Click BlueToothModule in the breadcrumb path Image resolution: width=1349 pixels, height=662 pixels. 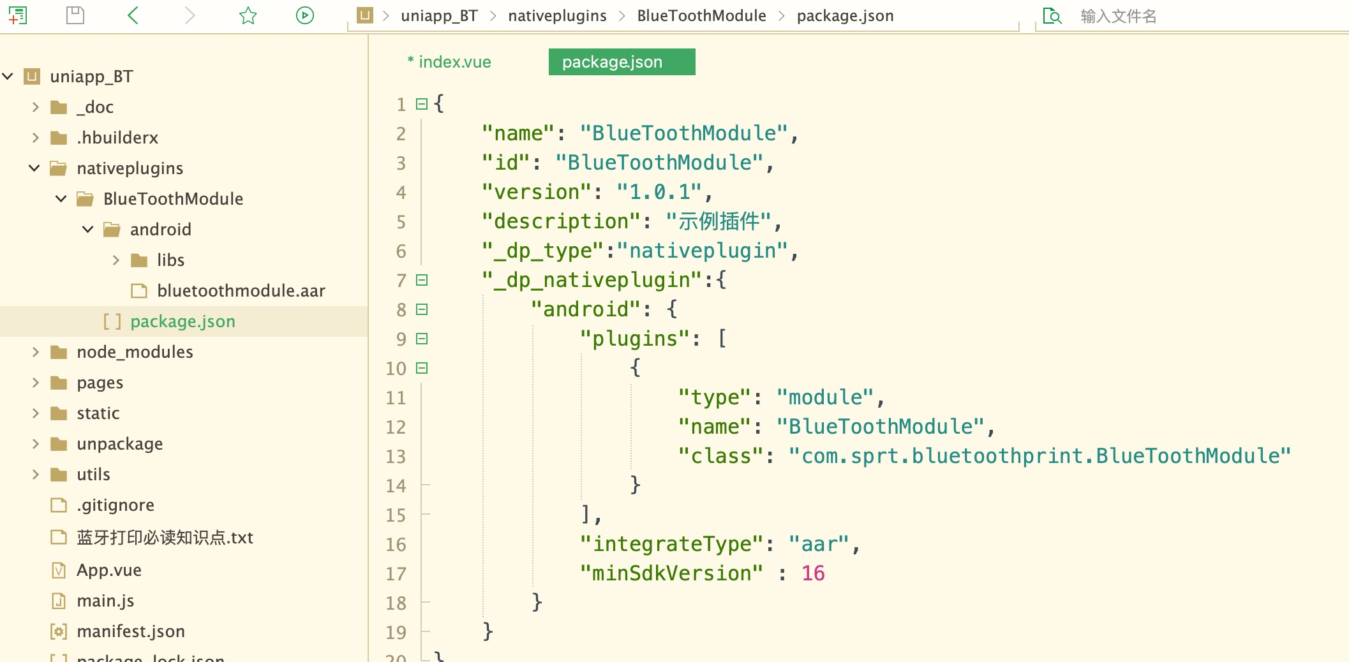[x=701, y=16]
